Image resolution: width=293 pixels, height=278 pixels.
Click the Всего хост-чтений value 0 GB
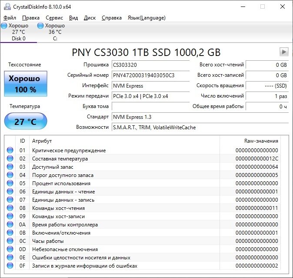pos(267,65)
